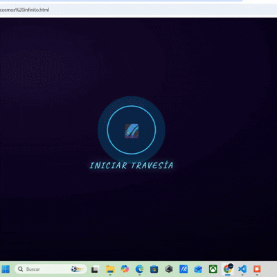Open Visual Studio Code from the taskbar
This screenshot has height=277, width=277.
click(x=242, y=269)
